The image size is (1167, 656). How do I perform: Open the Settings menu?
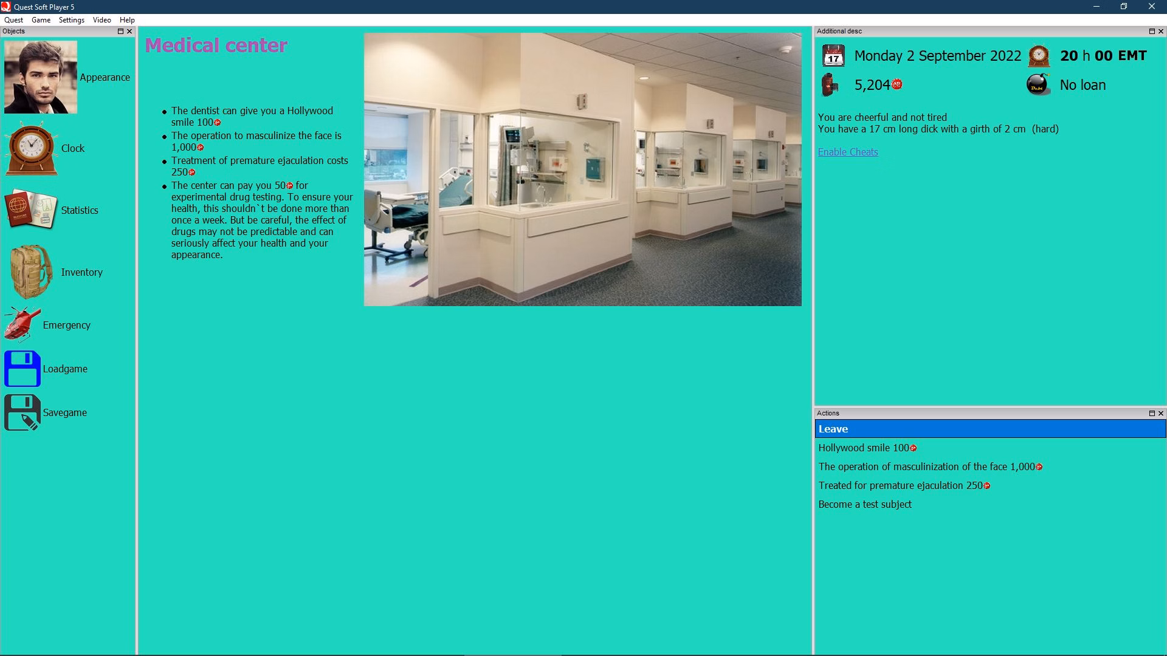(71, 20)
